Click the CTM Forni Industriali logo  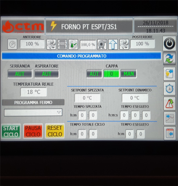pos(23,26)
